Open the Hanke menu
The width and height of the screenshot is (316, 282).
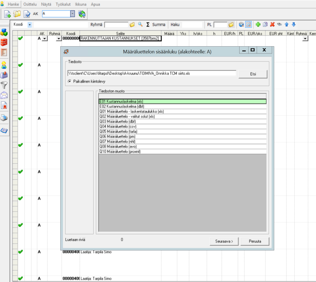click(13, 4)
